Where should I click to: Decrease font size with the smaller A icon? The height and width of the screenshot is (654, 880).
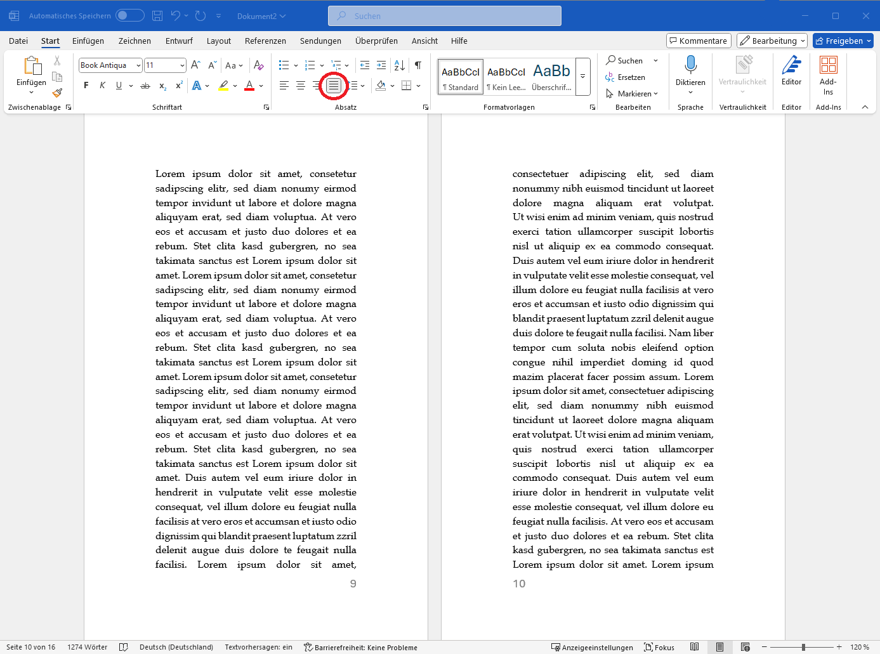click(212, 65)
